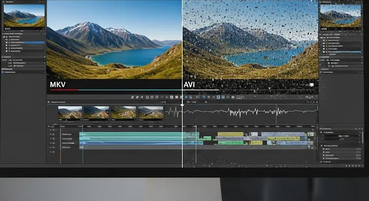
Task: Expand the right panel's middle section dropdown arrow
Action: click(x=362, y=57)
